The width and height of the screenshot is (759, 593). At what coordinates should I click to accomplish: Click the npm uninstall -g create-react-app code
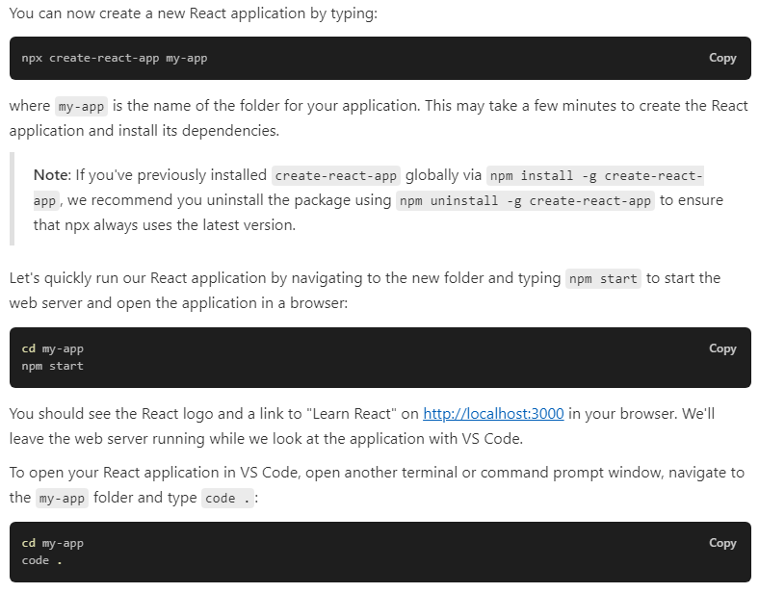pos(525,201)
